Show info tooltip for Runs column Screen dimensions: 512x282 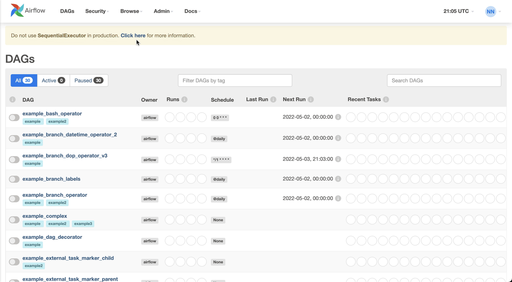(x=184, y=99)
